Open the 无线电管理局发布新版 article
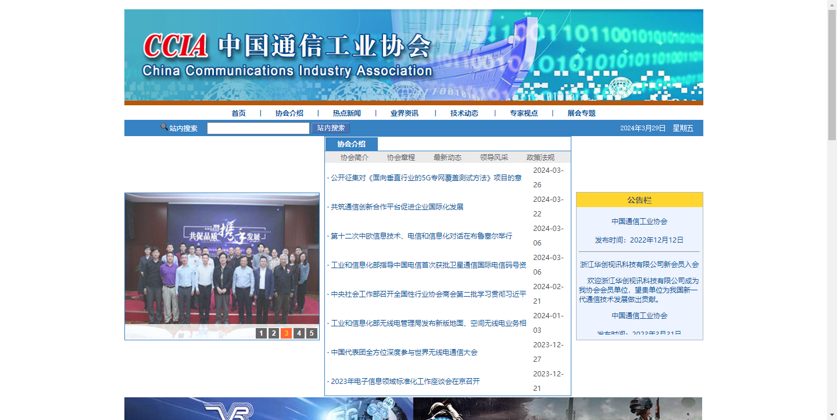The width and height of the screenshot is (837, 420). tap(428, 323)
